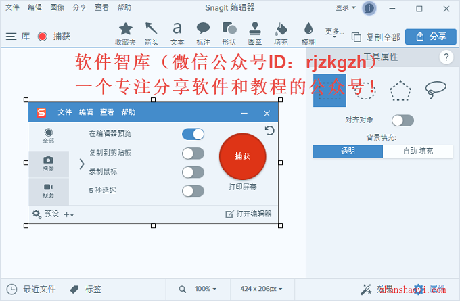Click the info icon next to 登录
460x301 pixels.
pyautogui.click(x=369, y=8)
